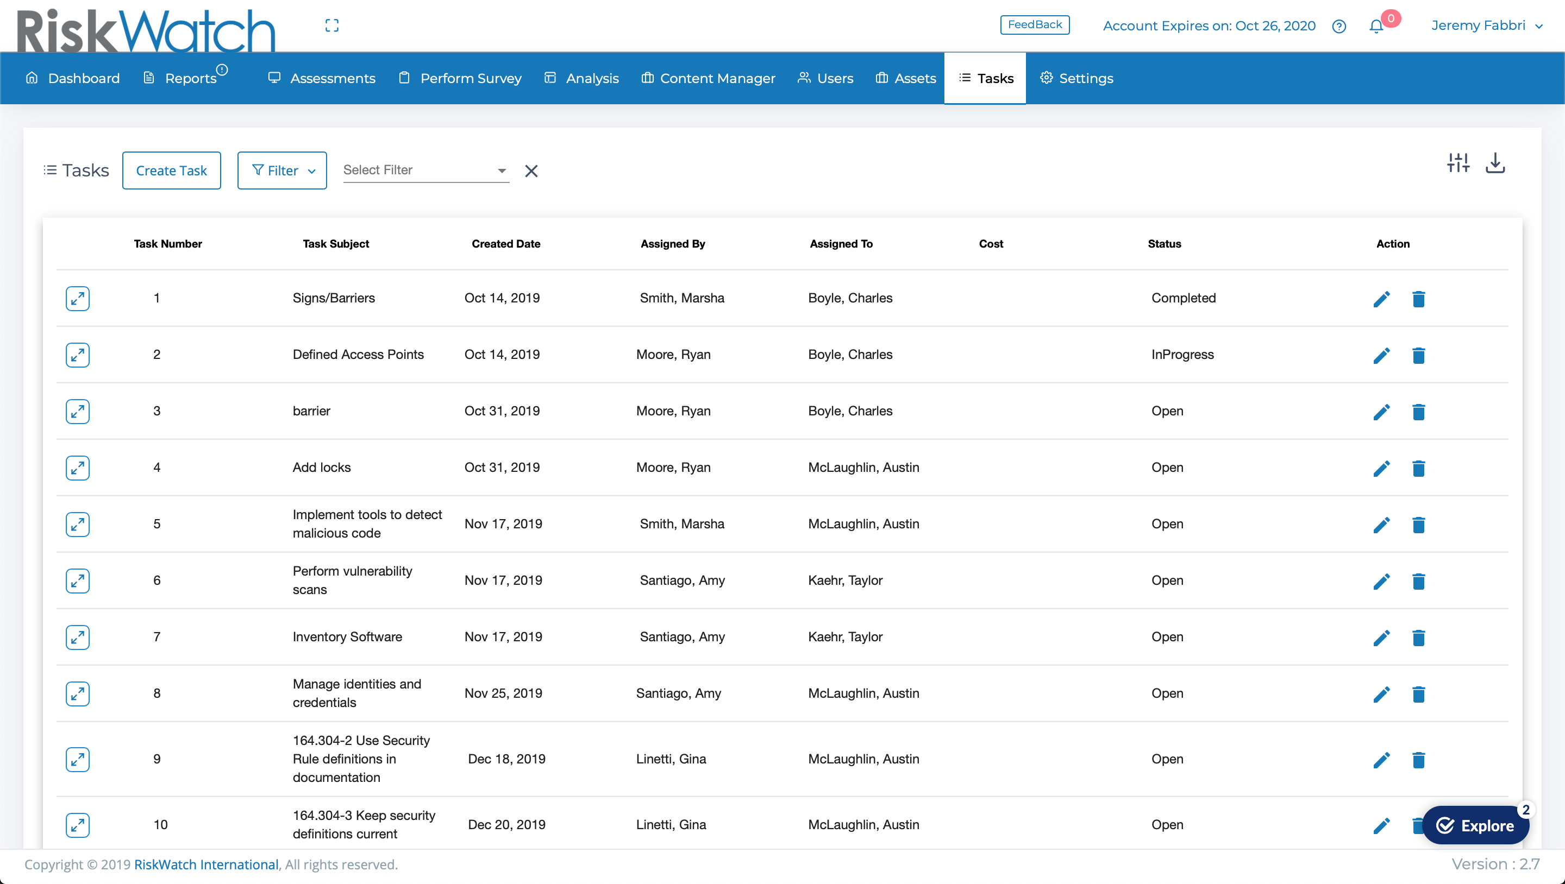
Task: Clear the selected filter with X
Action: point(531,171)
